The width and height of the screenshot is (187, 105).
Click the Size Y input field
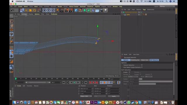(100, 91)
